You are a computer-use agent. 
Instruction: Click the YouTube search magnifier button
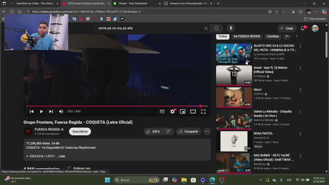pyautogui.click(x=216, y=28)
